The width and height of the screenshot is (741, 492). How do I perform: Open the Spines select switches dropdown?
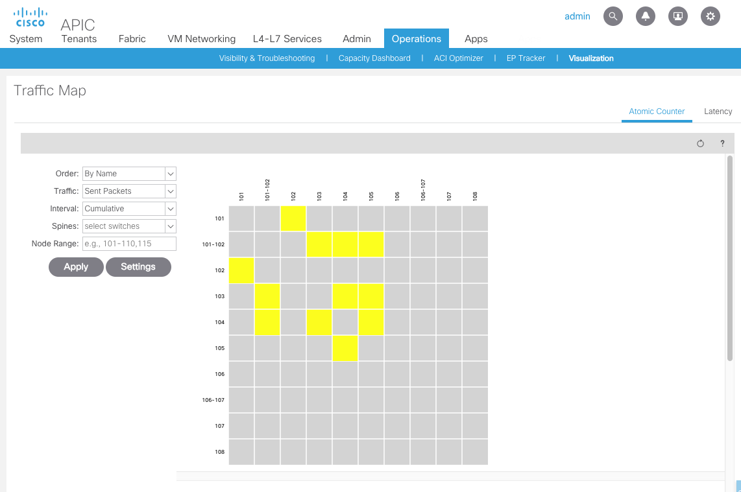[171, 226]
